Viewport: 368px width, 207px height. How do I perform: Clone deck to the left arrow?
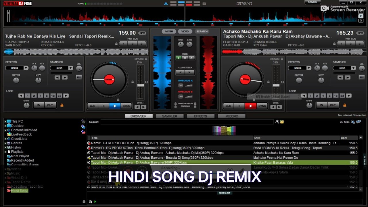tap(181, 72)
